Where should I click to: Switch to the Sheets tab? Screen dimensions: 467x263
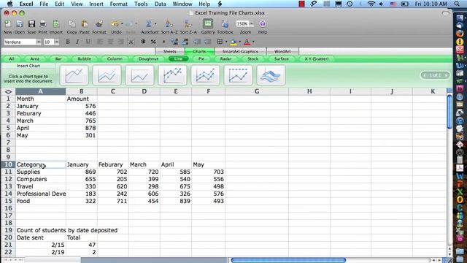point(170,51)
